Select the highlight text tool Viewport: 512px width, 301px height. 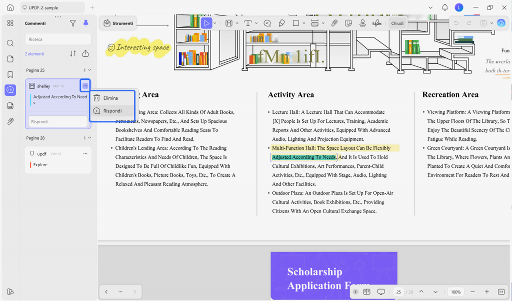click(x=229, y=23)
